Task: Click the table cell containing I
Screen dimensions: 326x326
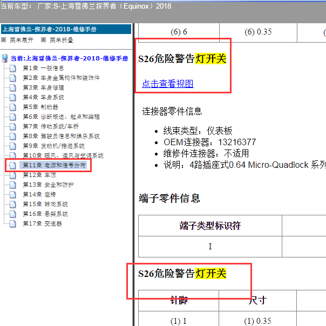Action: click(x=210, y=247)
